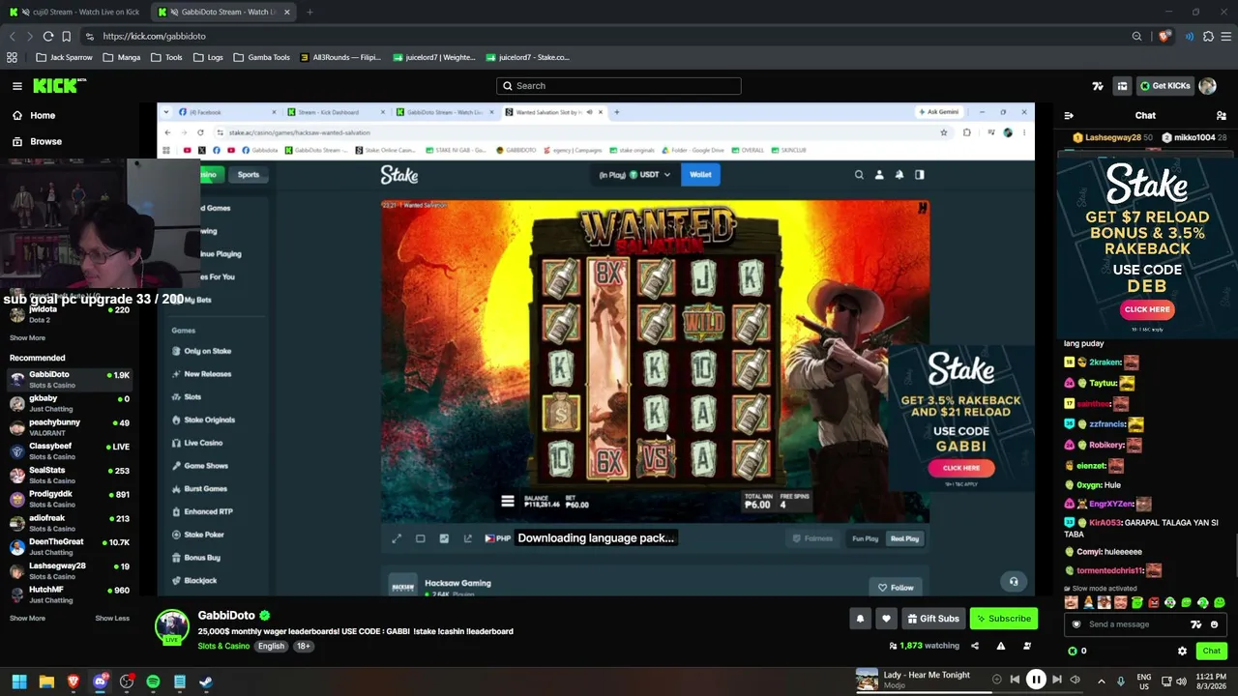Open the Manga bookmark folder
This screenshot has width=1238, height=696.
coord(122,57)
